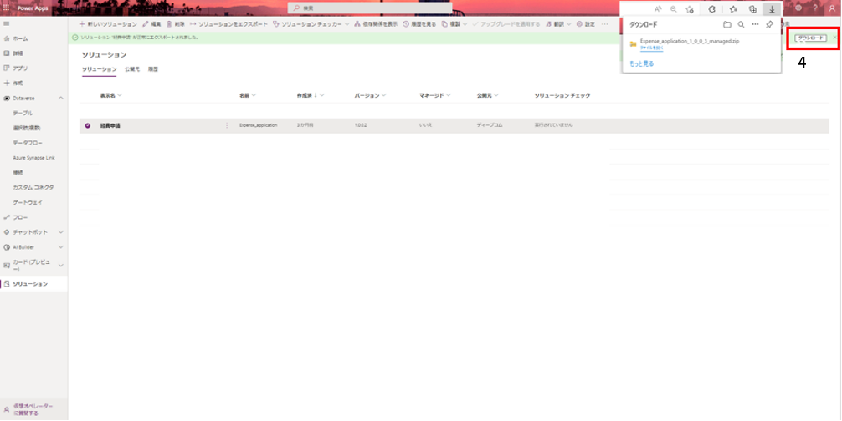Click the ダウンロード button in notification bar
The height and width of the screenshot is (421, 842).
click(811, 38)
